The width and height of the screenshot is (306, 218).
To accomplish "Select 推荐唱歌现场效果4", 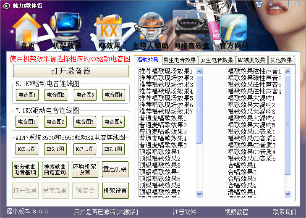I will [166, 91].
